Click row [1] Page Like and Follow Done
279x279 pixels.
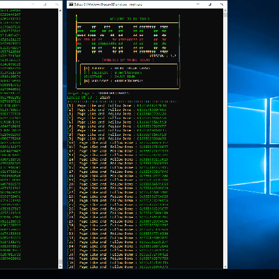click(x=117, y=106)
